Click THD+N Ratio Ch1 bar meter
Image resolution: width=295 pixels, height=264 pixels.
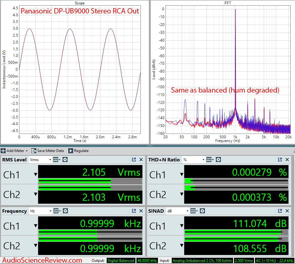(x=236, y=181)
